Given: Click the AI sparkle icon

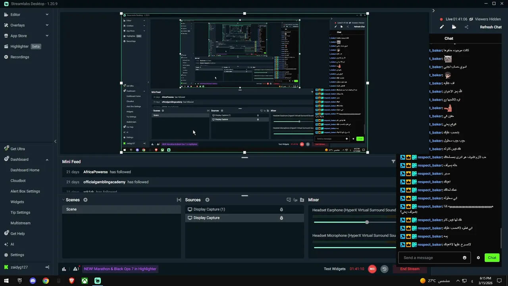Looking at the screenshot, I should coord(6,244).
